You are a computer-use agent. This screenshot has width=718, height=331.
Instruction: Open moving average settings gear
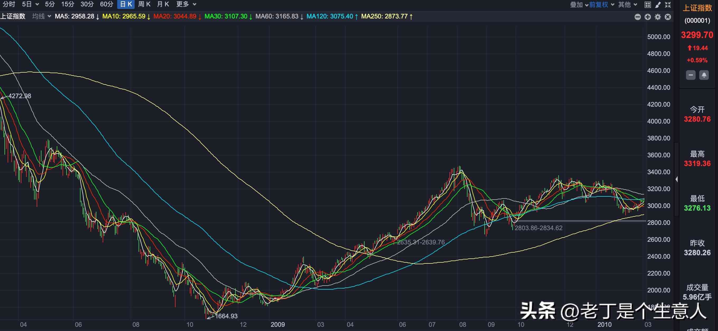point(658,17)
